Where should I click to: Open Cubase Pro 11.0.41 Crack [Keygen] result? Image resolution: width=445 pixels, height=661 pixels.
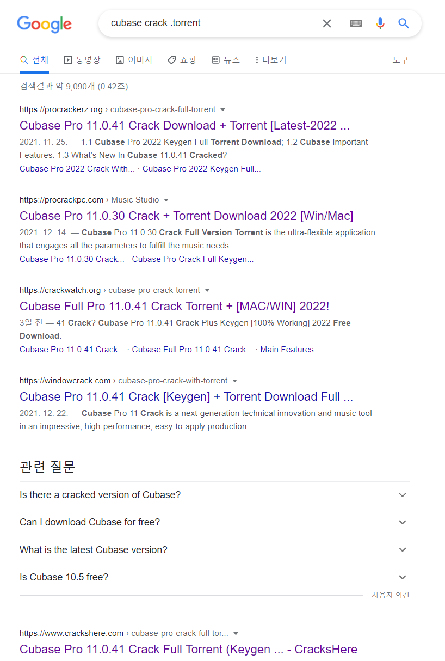coord(186,396)
